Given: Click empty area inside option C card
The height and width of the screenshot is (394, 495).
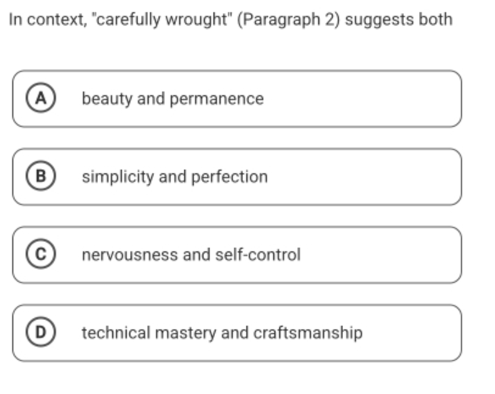Looking at the screenshot, I should [379, 255].
